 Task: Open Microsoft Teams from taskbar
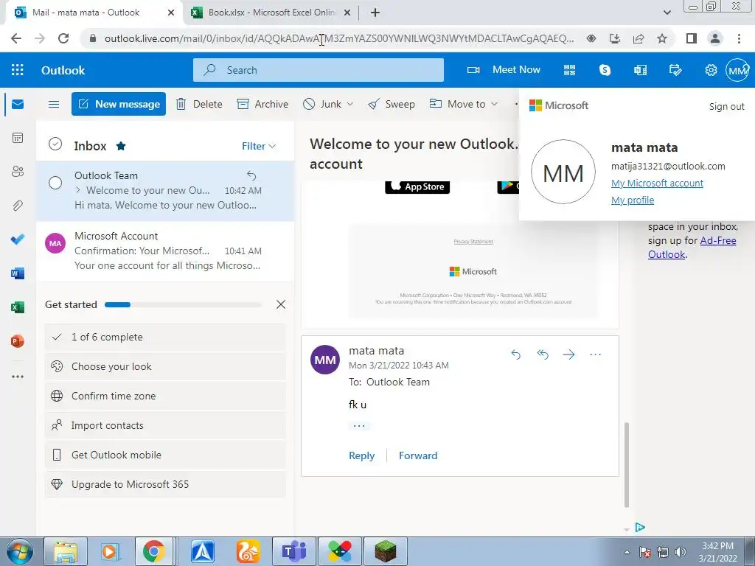294,551
